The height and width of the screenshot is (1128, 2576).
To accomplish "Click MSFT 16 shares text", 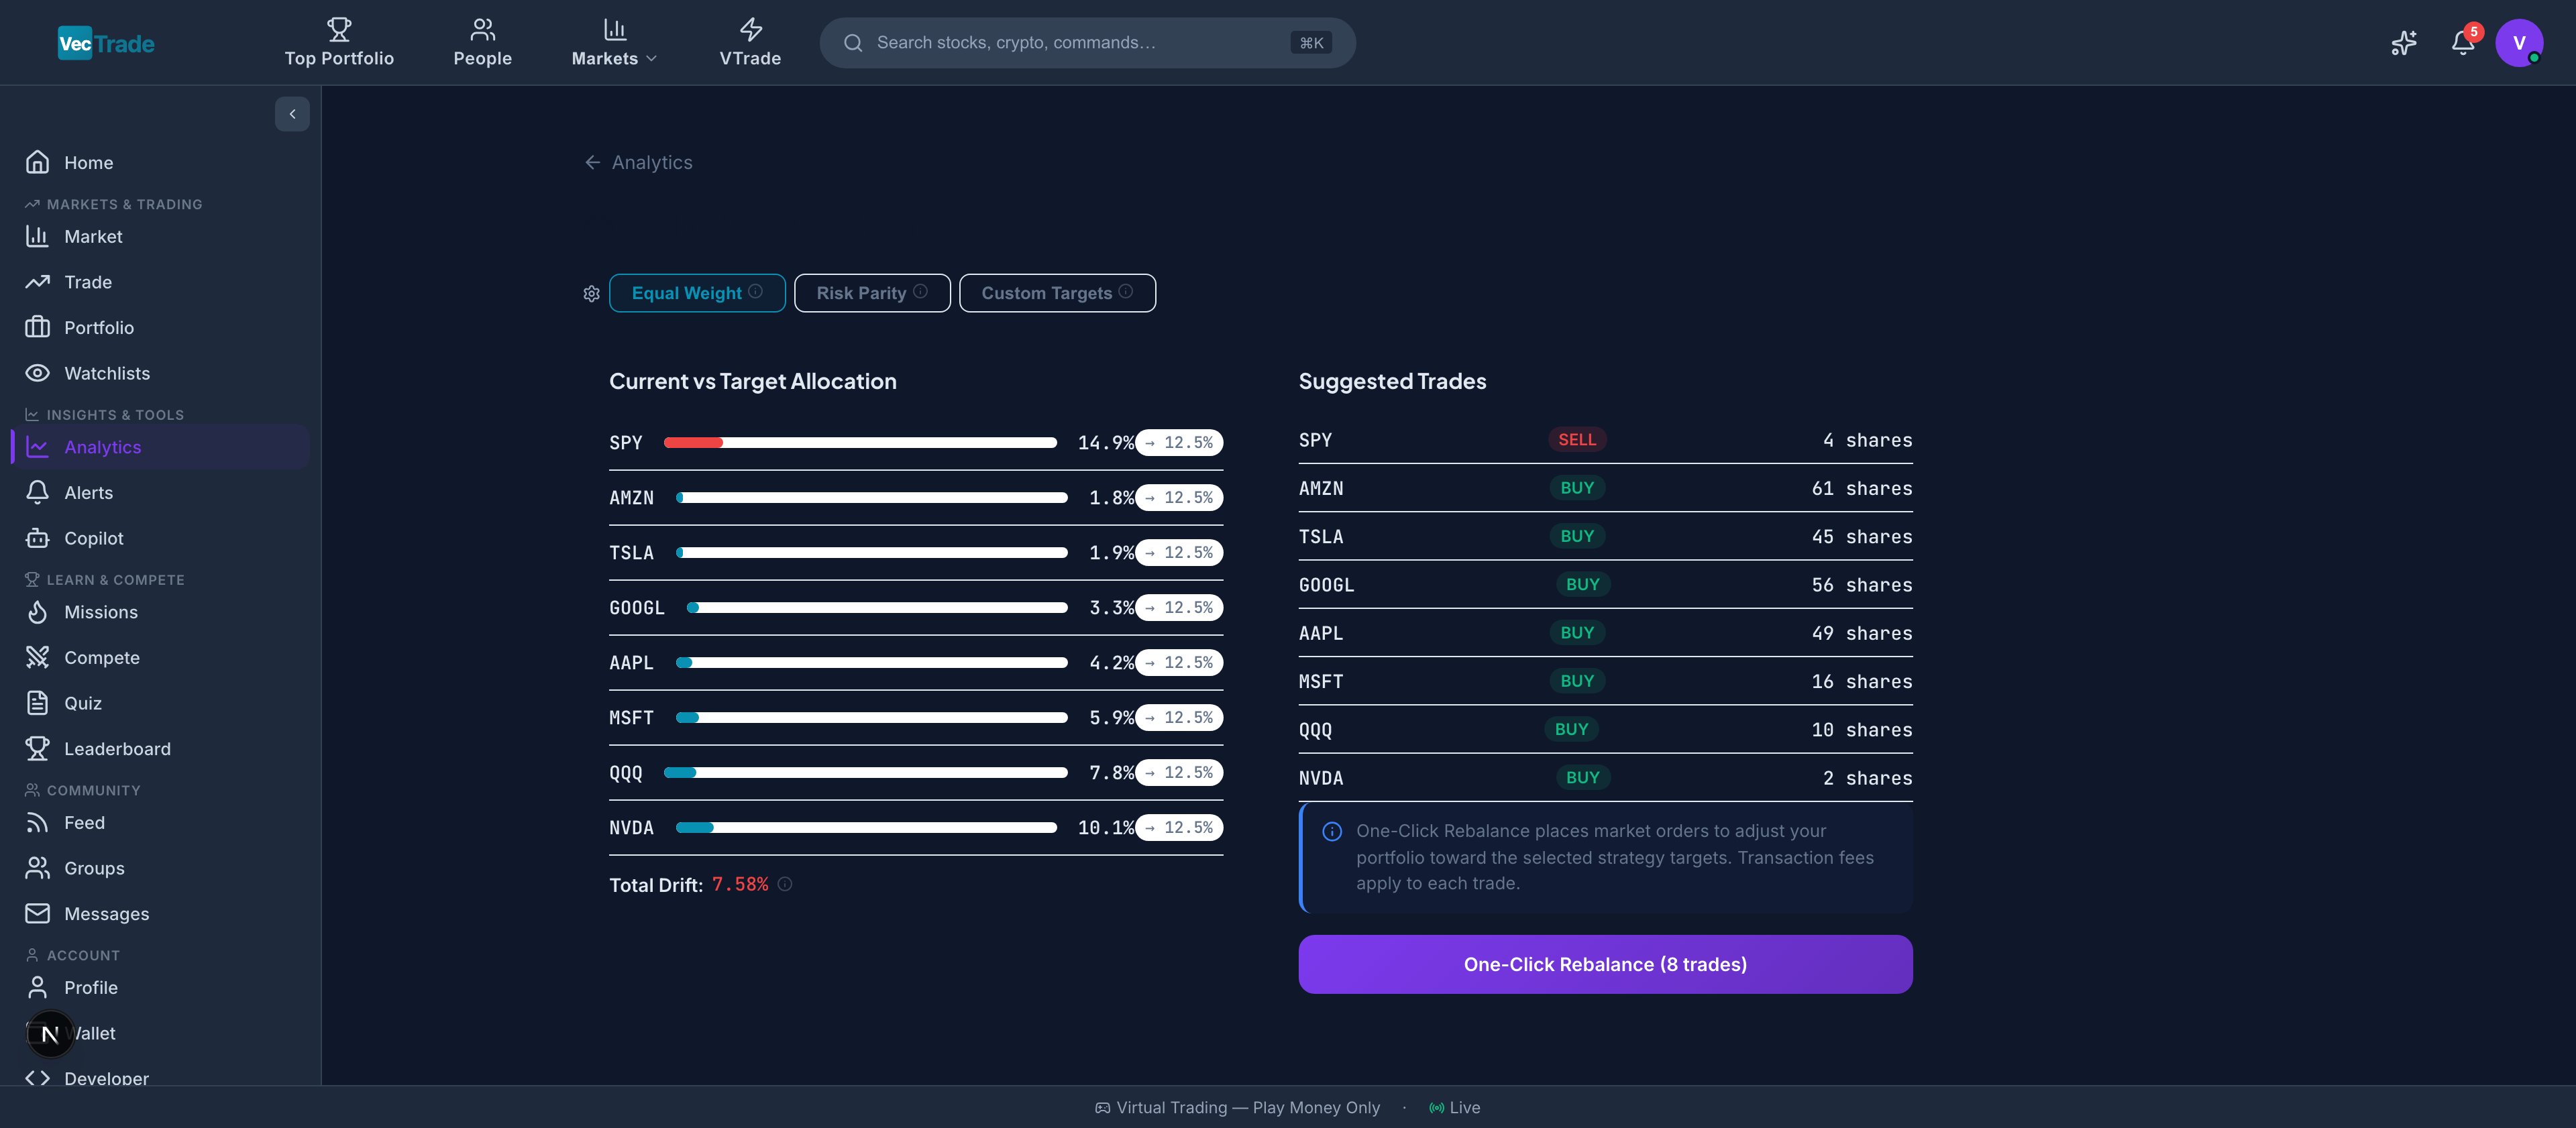I will click(x=1861, y=681).
